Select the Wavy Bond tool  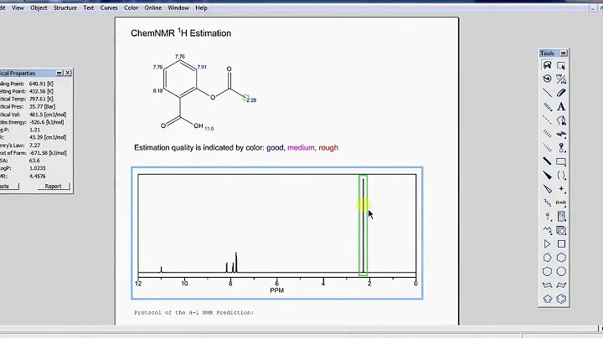pos(547,202)
